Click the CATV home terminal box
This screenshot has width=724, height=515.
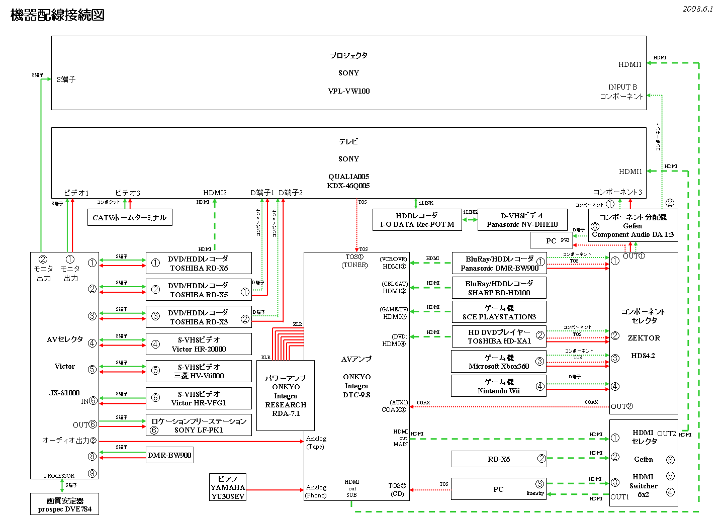[x=130, y=217]
